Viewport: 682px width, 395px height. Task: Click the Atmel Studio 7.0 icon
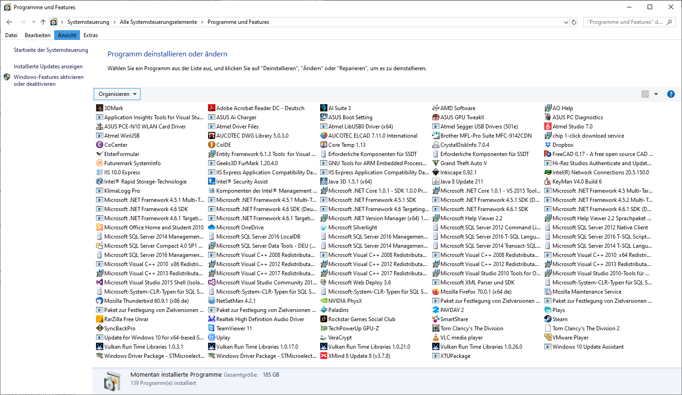point(547,127)
